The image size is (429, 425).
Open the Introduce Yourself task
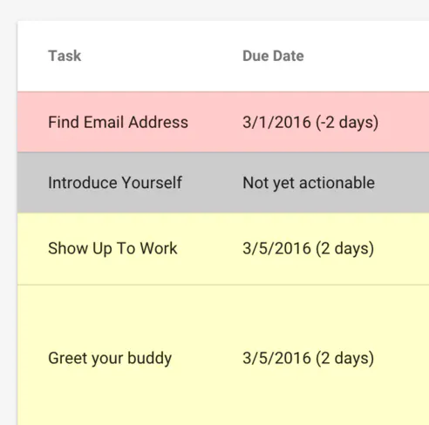point(115,183)
